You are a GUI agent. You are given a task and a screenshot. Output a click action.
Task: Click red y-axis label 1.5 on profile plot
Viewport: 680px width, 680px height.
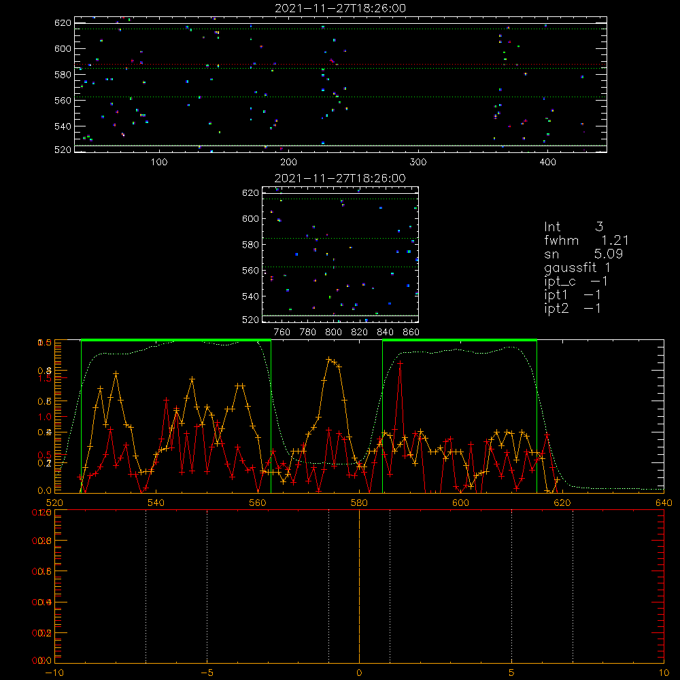pyautogui.click(x=44, y=378)
